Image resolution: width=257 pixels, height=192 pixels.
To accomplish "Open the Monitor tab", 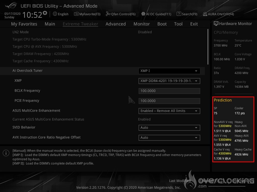I will click(x=142, y=24).
